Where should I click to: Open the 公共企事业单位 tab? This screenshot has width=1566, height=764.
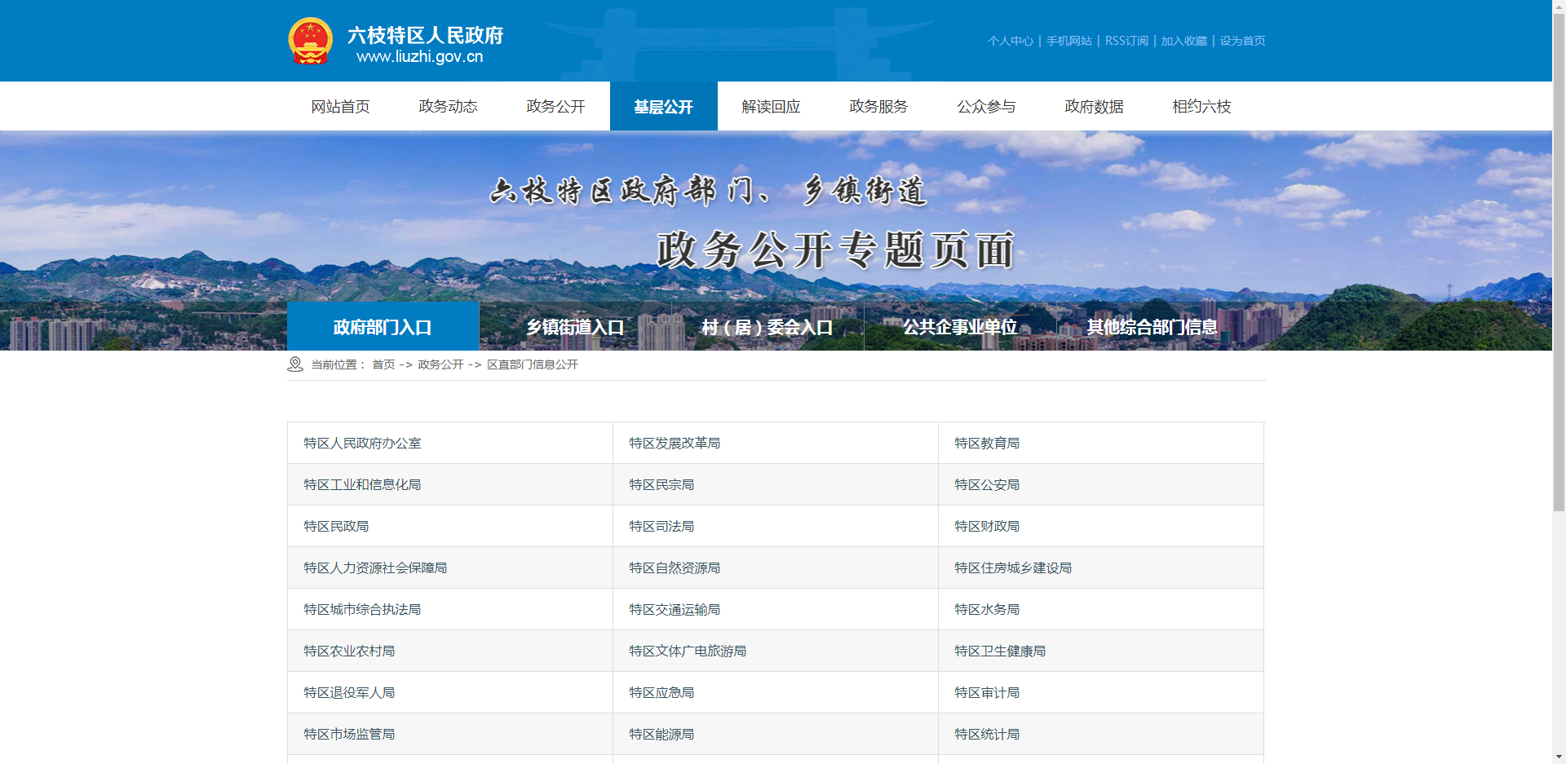coord(959,327)
